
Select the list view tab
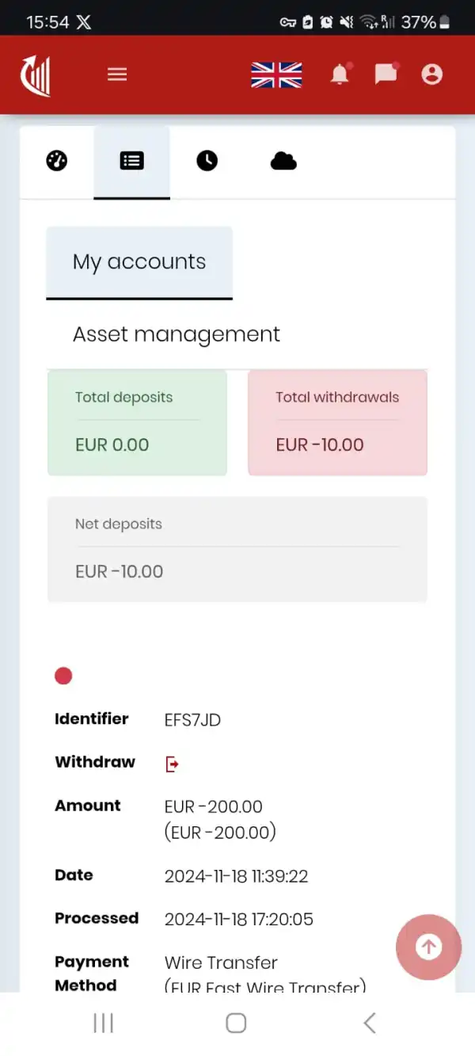131,161
